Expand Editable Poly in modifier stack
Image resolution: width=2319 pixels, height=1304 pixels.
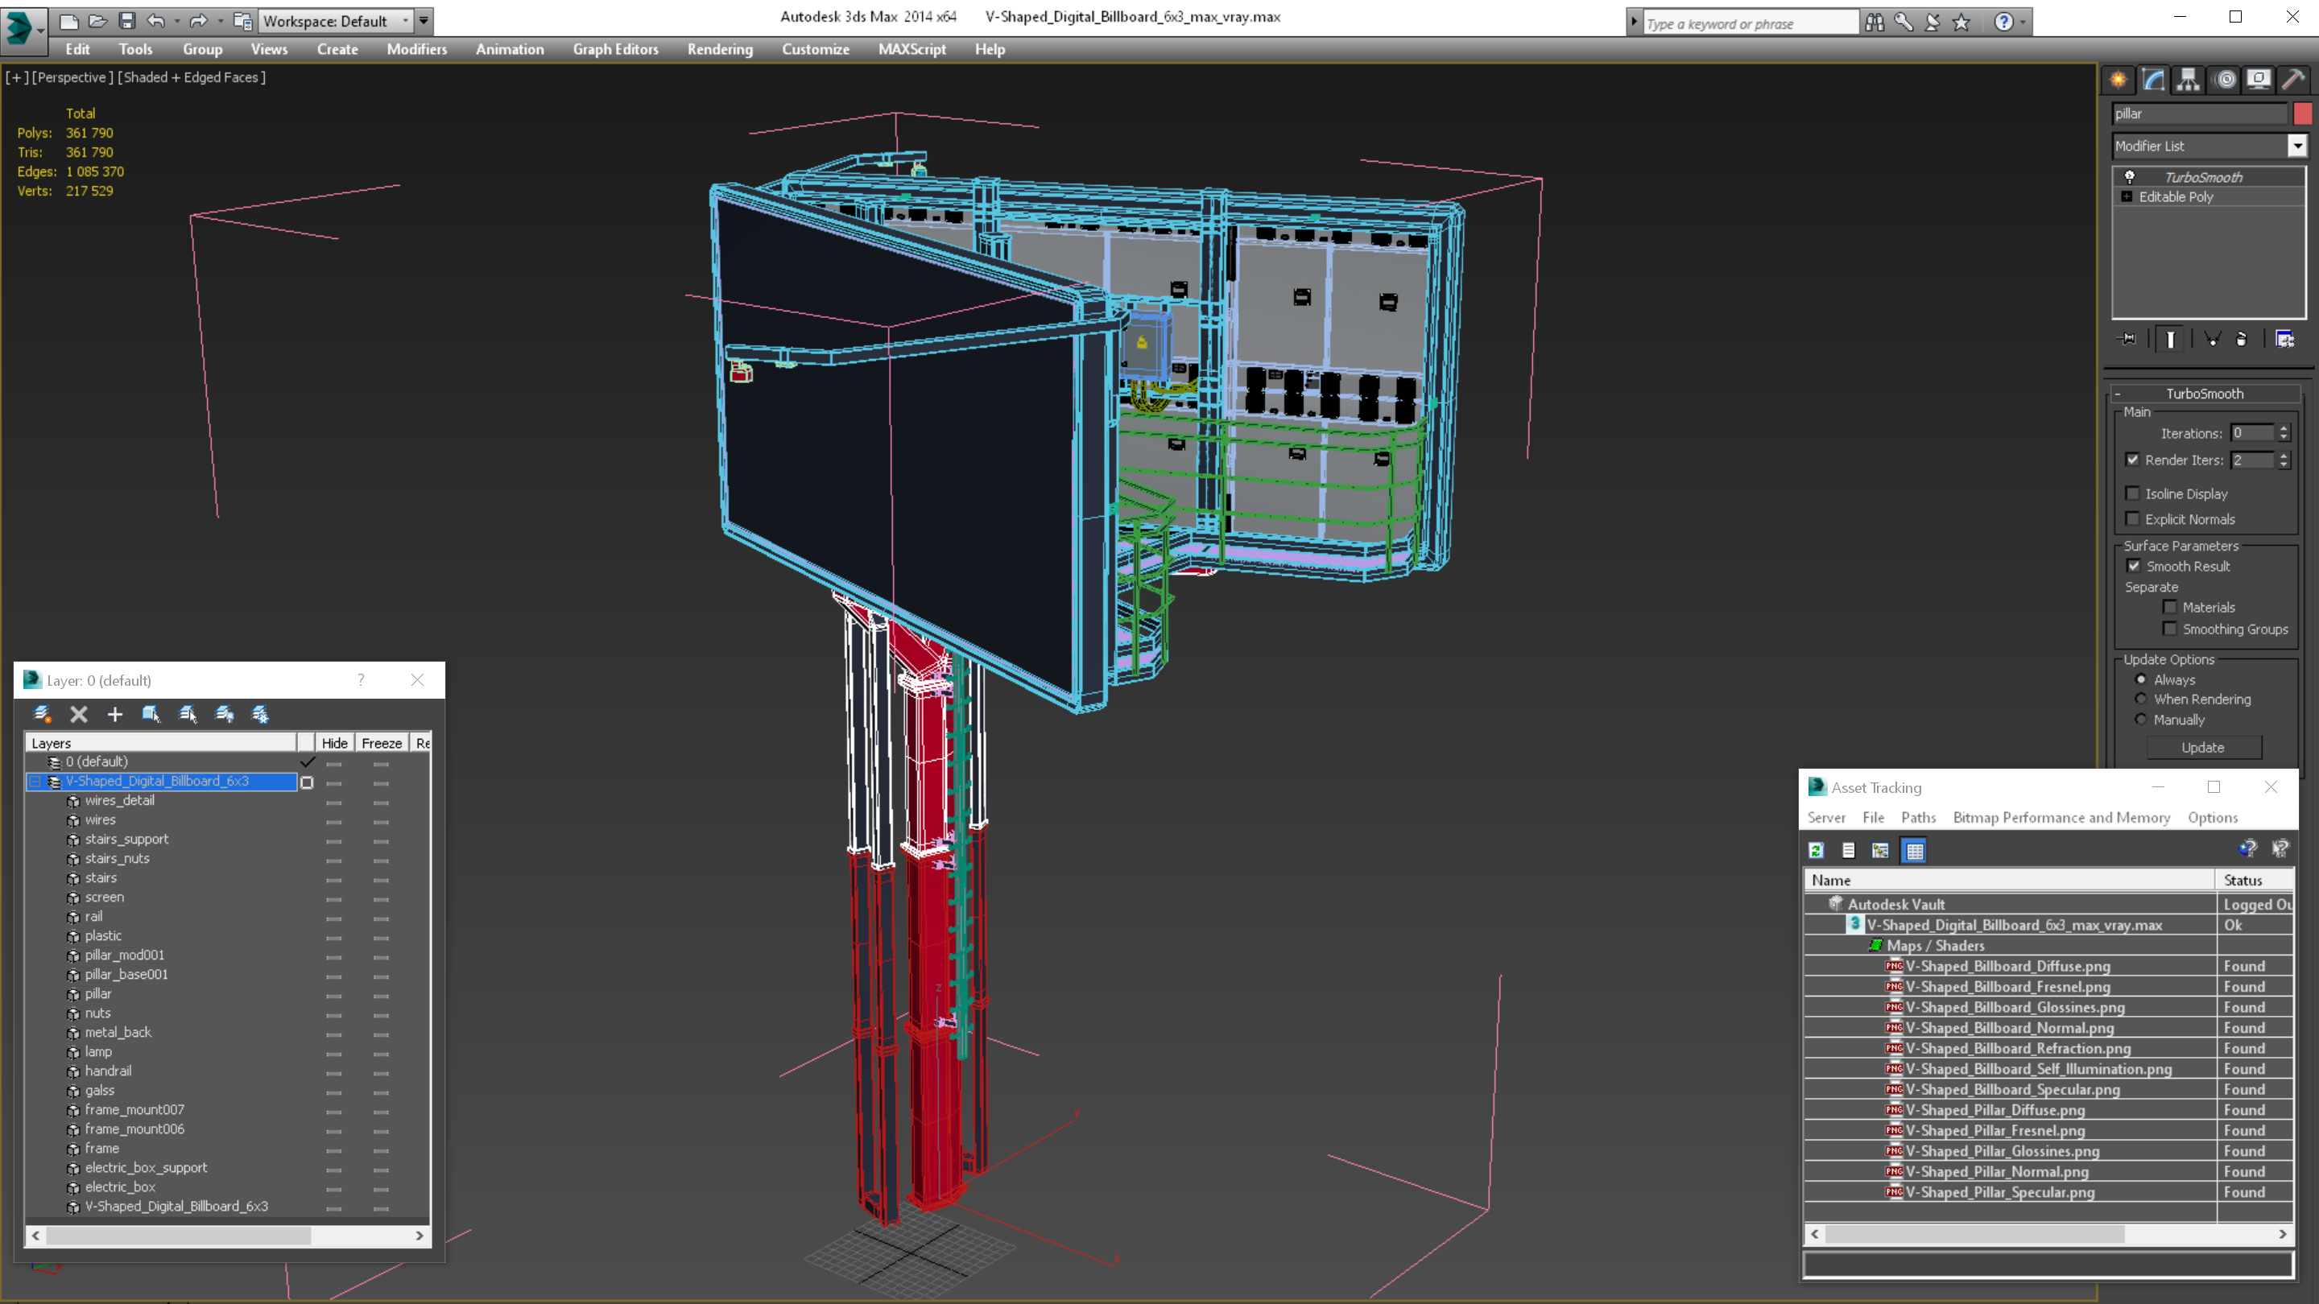click(x=2127, y=196)
